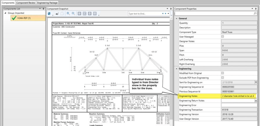Collapse the Engineering properties section
The width and height of the screenshot is (260, 126).
coord(177,69)
